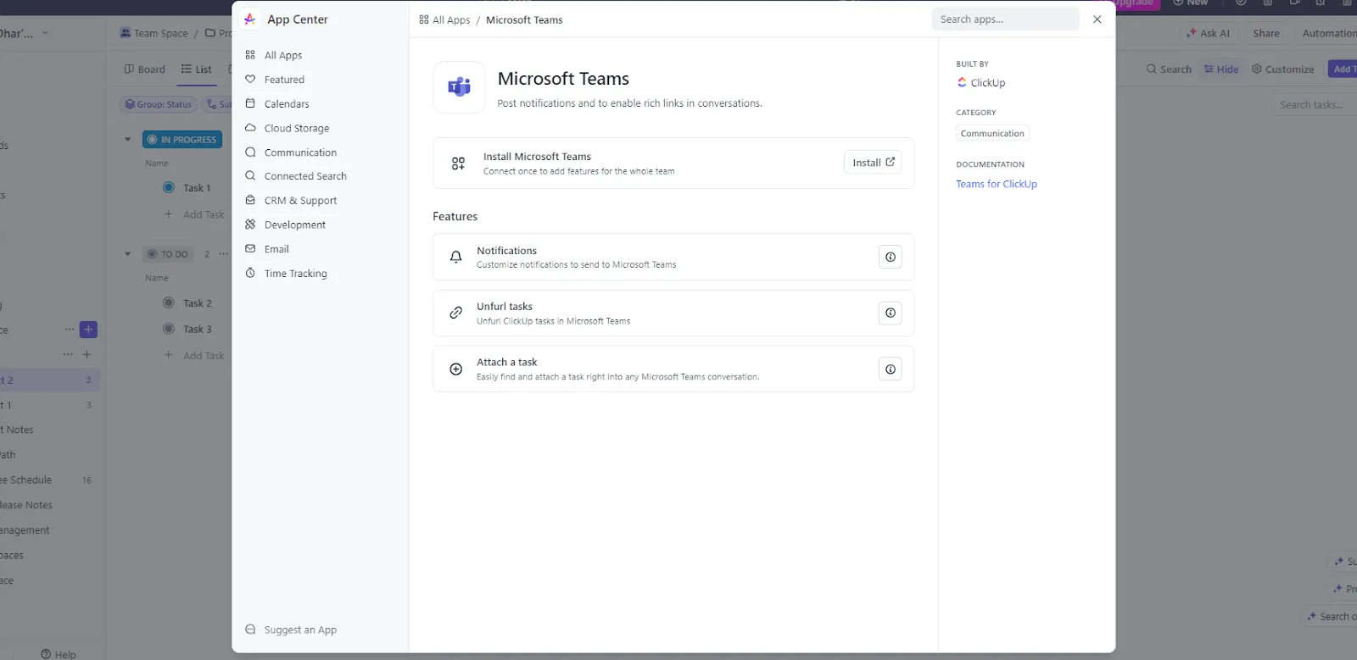Click the IN PROGRESS status label
1357x660 pixels.
[182, 140]
